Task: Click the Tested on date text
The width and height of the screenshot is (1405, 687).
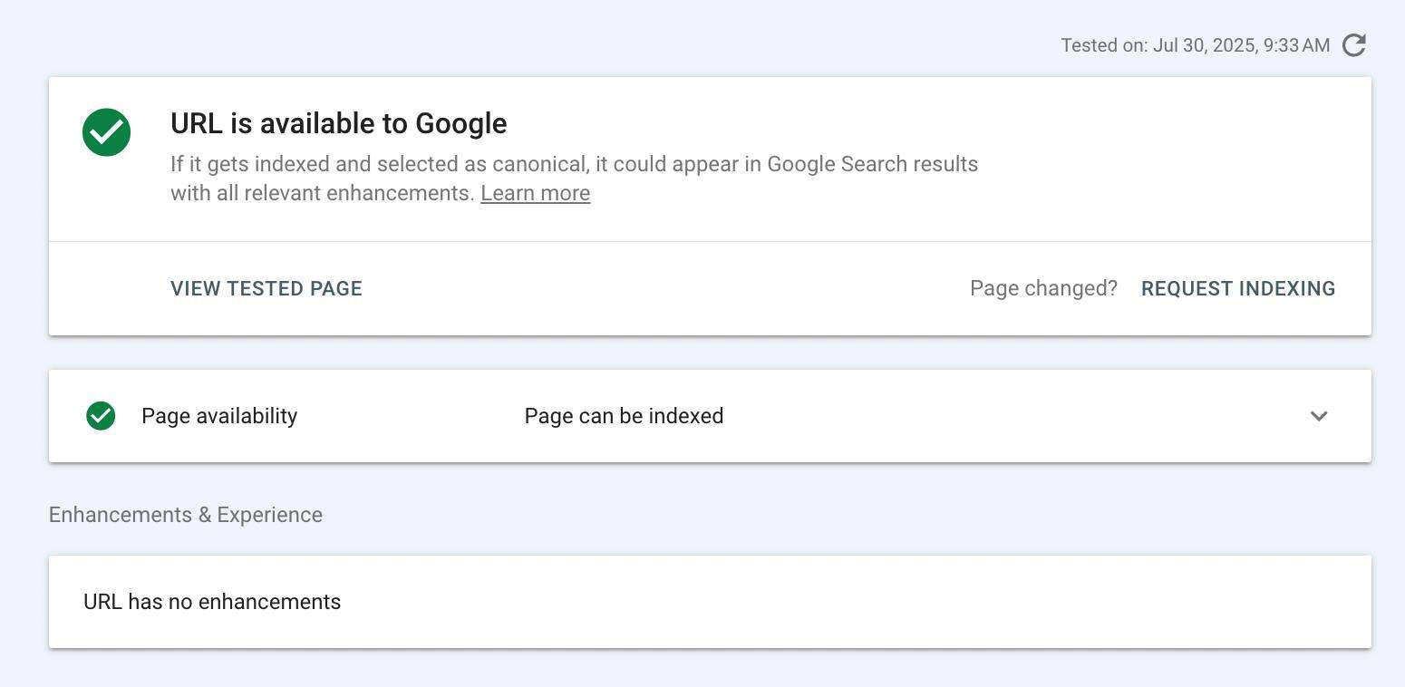Action: [1195, 44]
